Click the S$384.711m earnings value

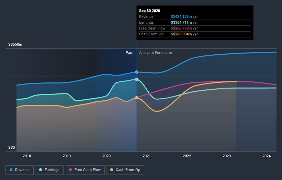coord(181,22)
